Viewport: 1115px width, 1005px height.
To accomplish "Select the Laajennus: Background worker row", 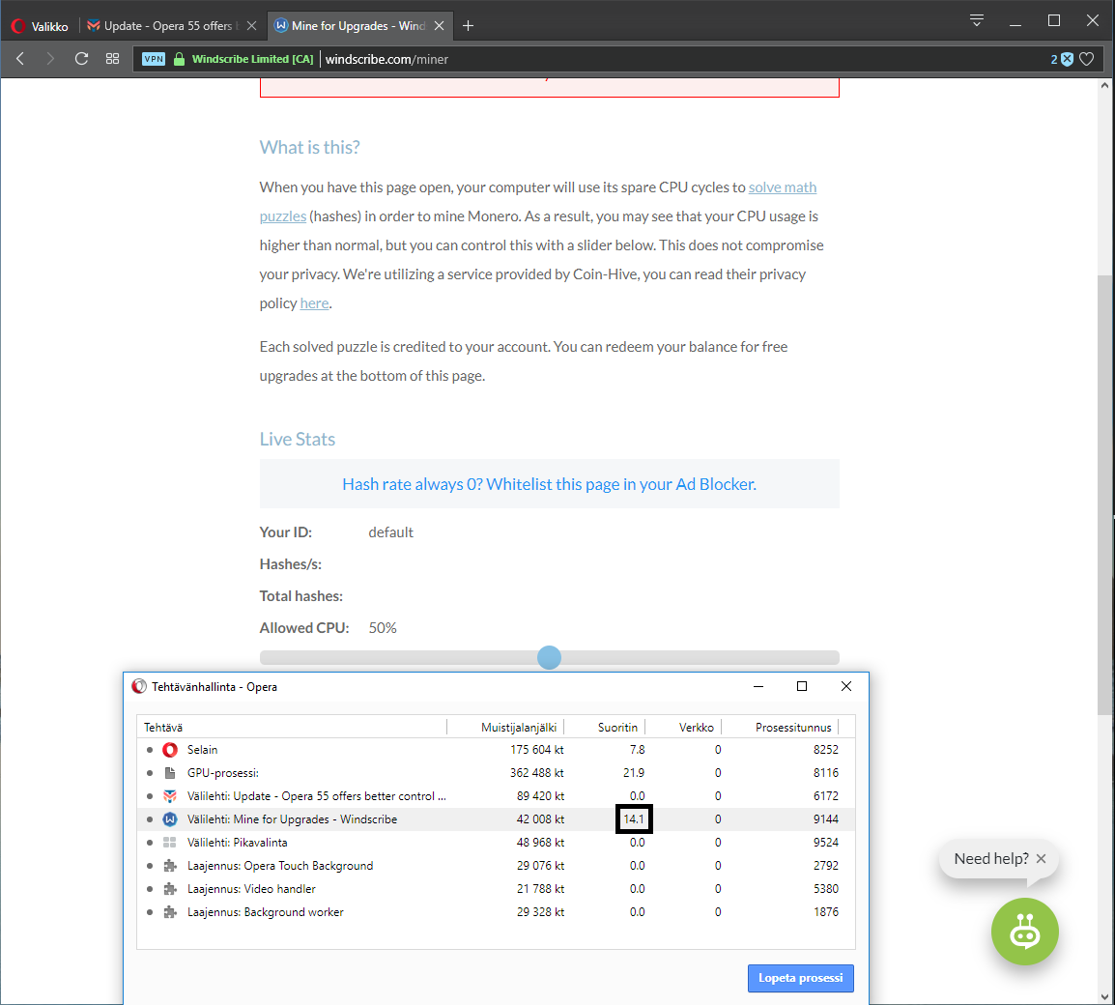I will [x=496, y=912].
